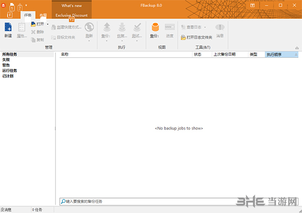Select 警告 warnings filter
Image resolution: width=302 pixels, height=213 pixels.
coord(6,65)
